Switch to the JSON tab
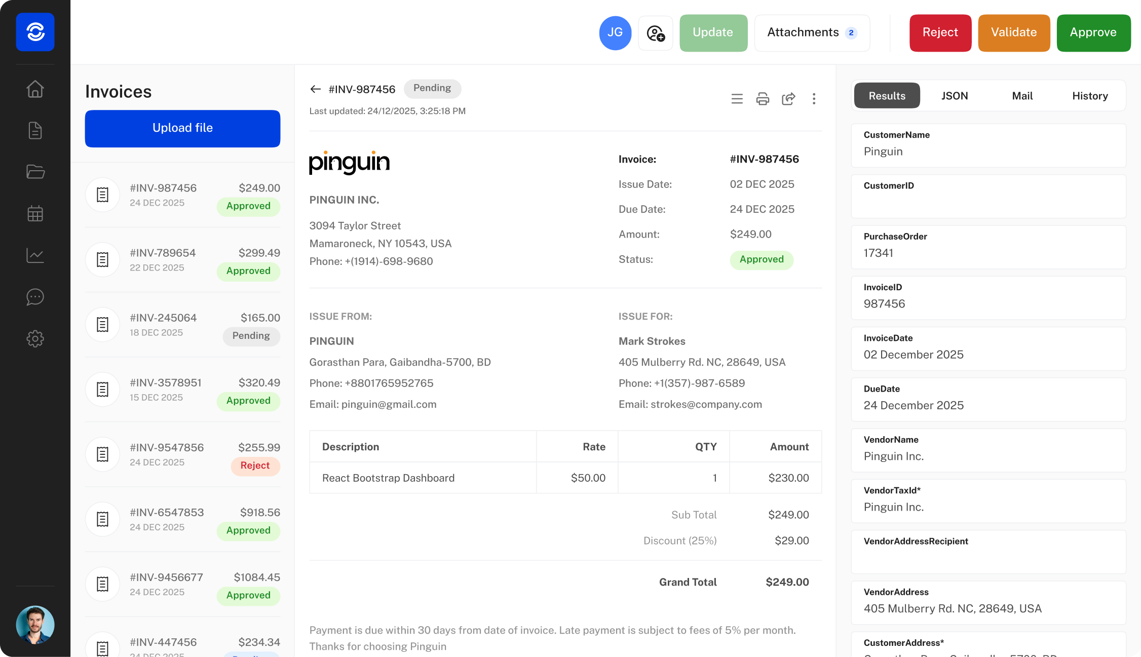Screen dimensions: 1141x657 pyautogui.click(x=955, y=95)
